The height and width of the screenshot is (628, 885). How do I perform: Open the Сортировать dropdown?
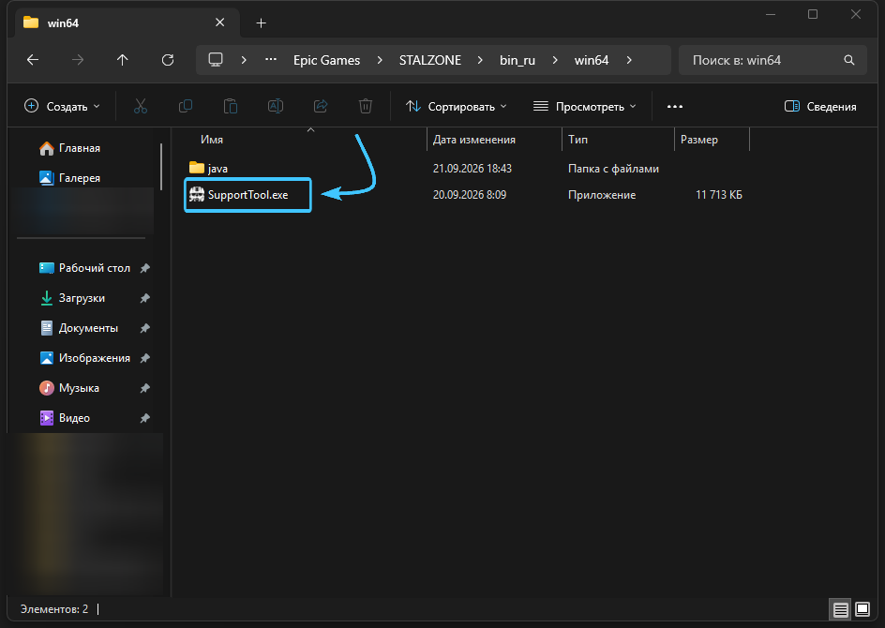tap(456, 106)
